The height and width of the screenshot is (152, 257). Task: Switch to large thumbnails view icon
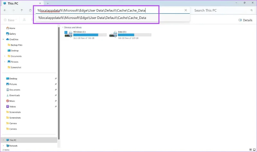(x=254, y=149)
